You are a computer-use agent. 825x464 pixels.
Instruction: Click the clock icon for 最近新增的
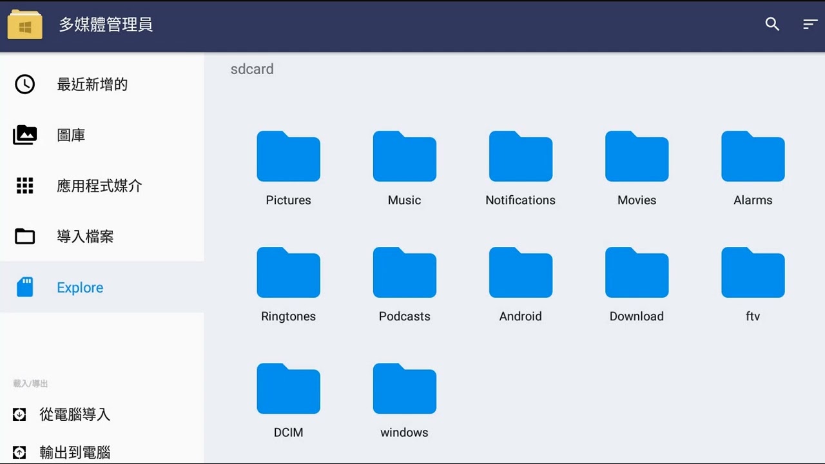[x=25, y=84]
